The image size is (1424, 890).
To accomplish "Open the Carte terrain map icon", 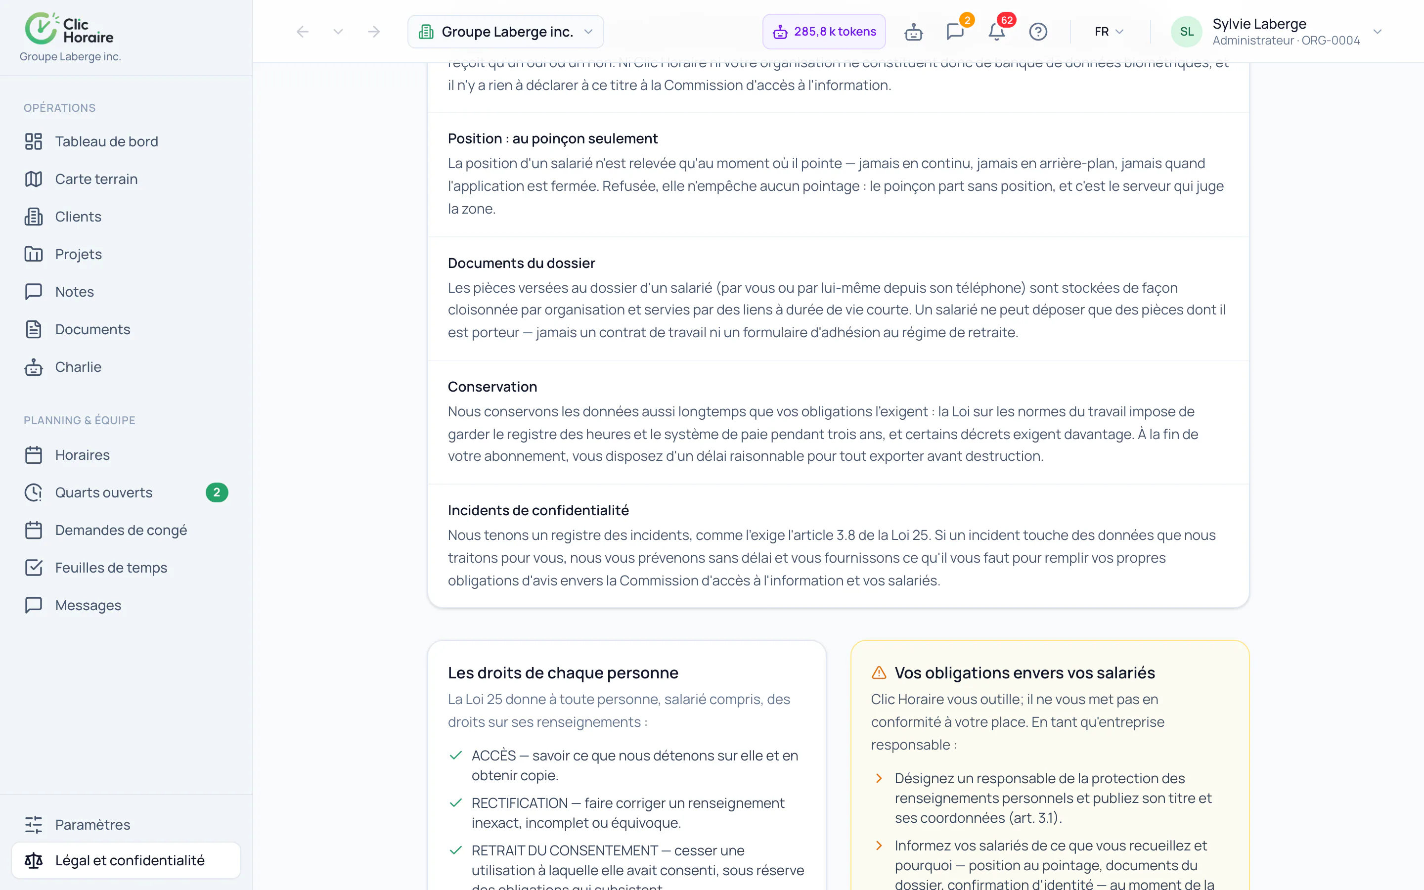I will point(34,179).
